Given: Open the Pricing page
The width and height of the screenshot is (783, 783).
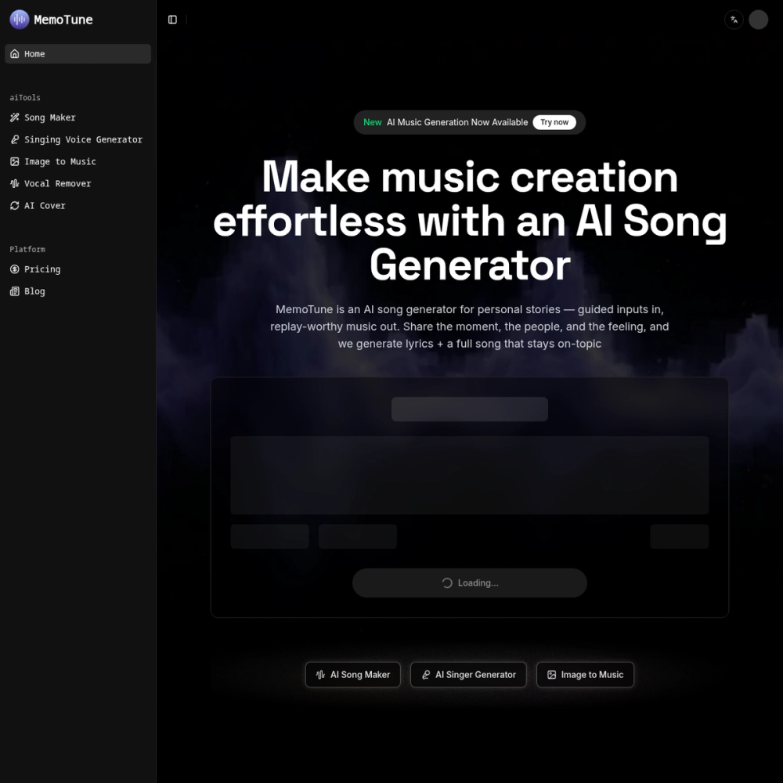Looking at the screenshot, I should [78, 269].
